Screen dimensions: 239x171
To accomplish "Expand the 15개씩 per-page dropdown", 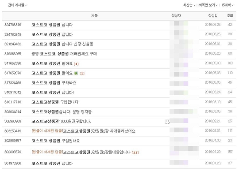I will (227, 5).
